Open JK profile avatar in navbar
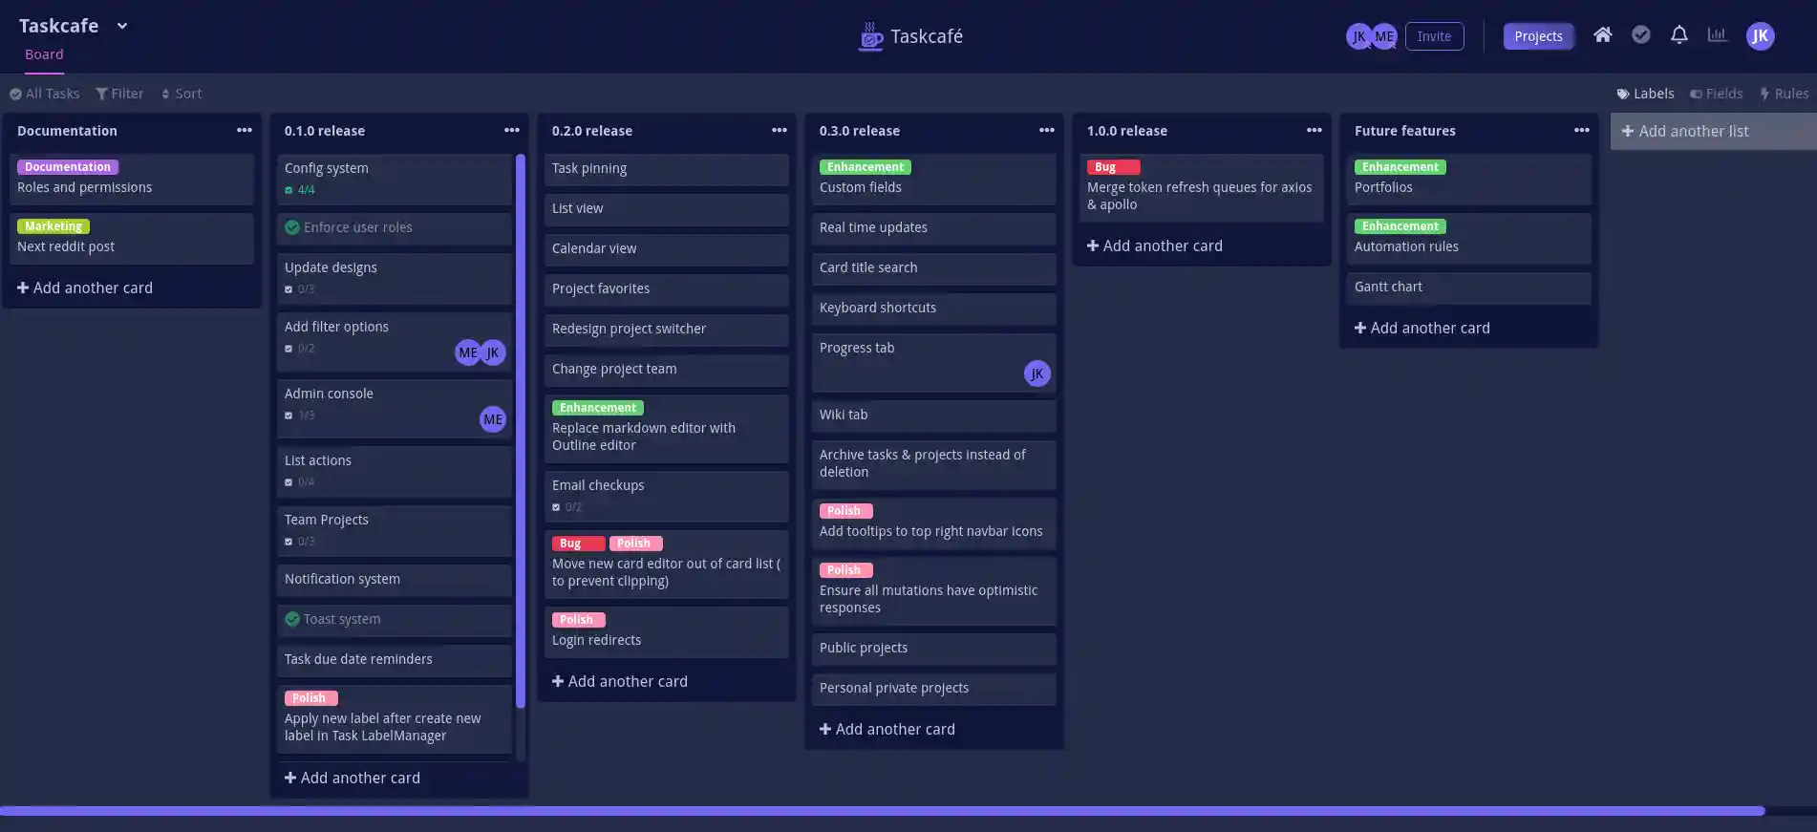 (x=1760, y=36)
